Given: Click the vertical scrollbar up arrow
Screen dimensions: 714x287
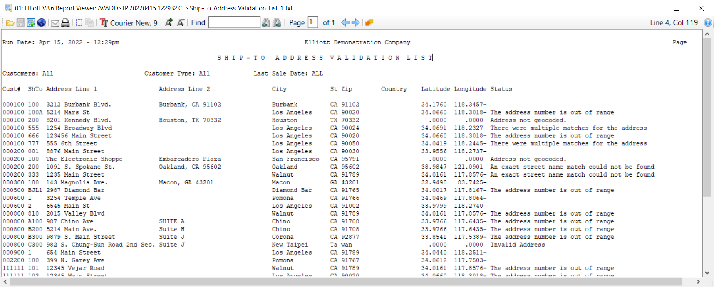Looking at the screenshot, I should tap(707, 34).
